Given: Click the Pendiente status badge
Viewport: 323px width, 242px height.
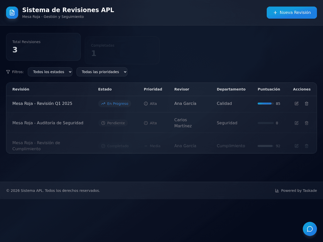Looking at the screenshot, I should [113, 123].
